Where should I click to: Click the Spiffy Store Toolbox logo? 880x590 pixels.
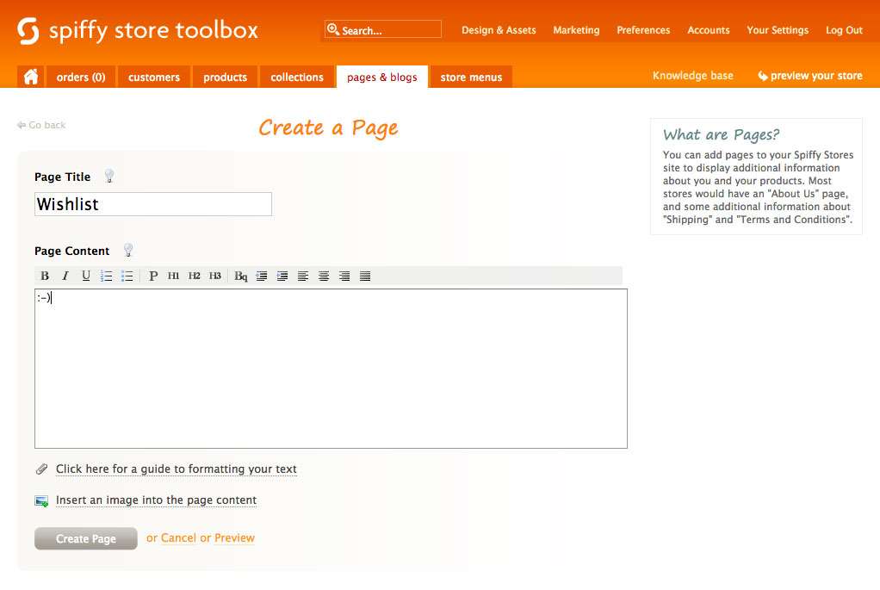click(138, 30)
